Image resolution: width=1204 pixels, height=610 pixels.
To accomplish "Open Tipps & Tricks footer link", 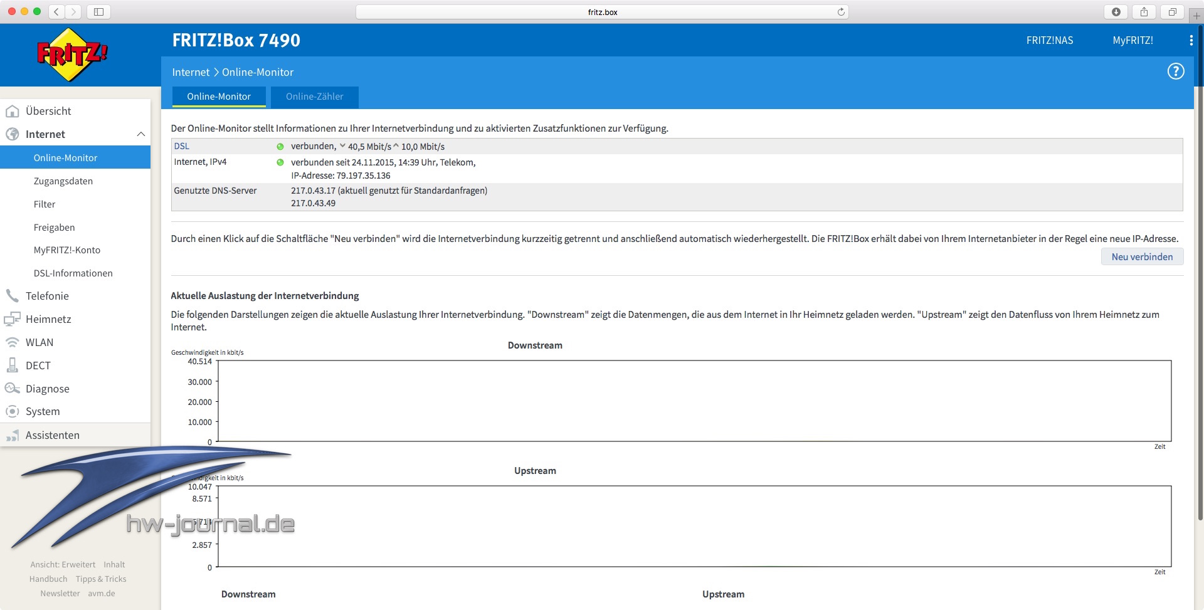I will pos(101,579).
